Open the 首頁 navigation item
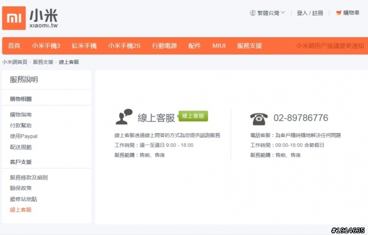The image size is (368, 235). click(x=14, y=46)
